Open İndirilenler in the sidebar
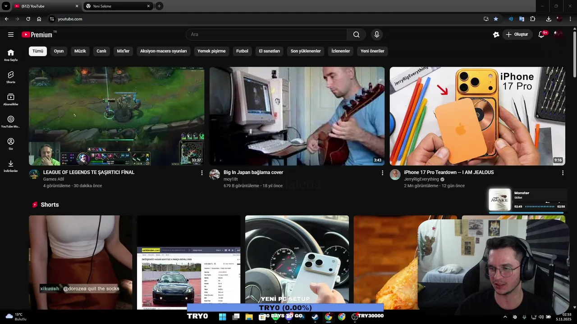Screen dimensions: 577x324 tap(11, 166)
